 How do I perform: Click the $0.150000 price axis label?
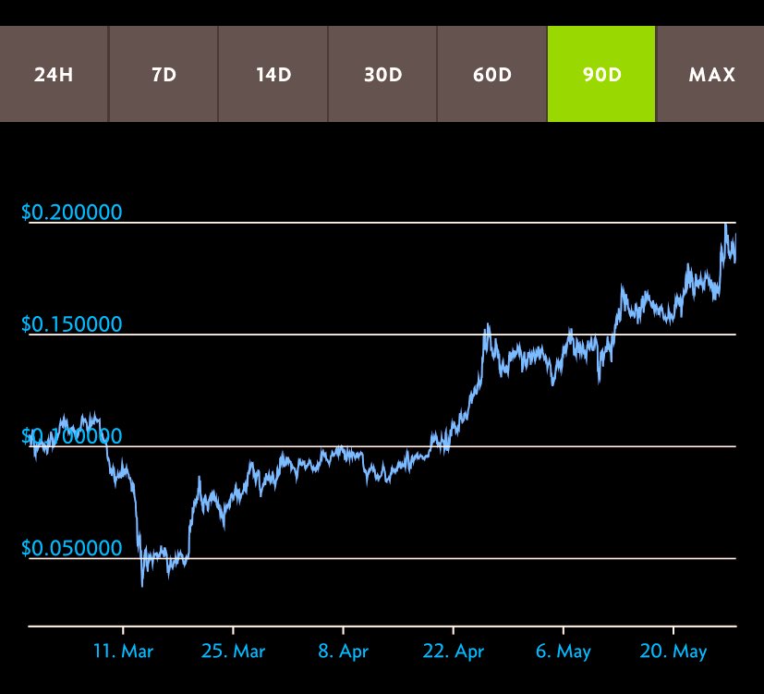coord(72,324)
